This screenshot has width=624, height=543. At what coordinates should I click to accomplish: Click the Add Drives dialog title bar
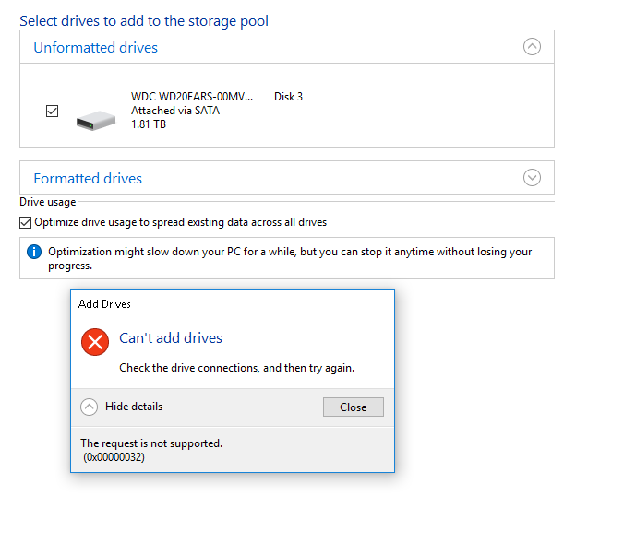click(x=231, y=303)
